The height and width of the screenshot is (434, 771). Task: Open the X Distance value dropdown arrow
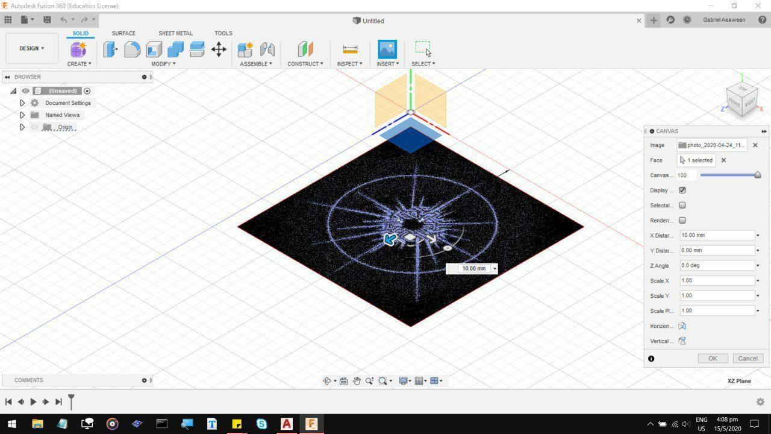coord(758,236)
